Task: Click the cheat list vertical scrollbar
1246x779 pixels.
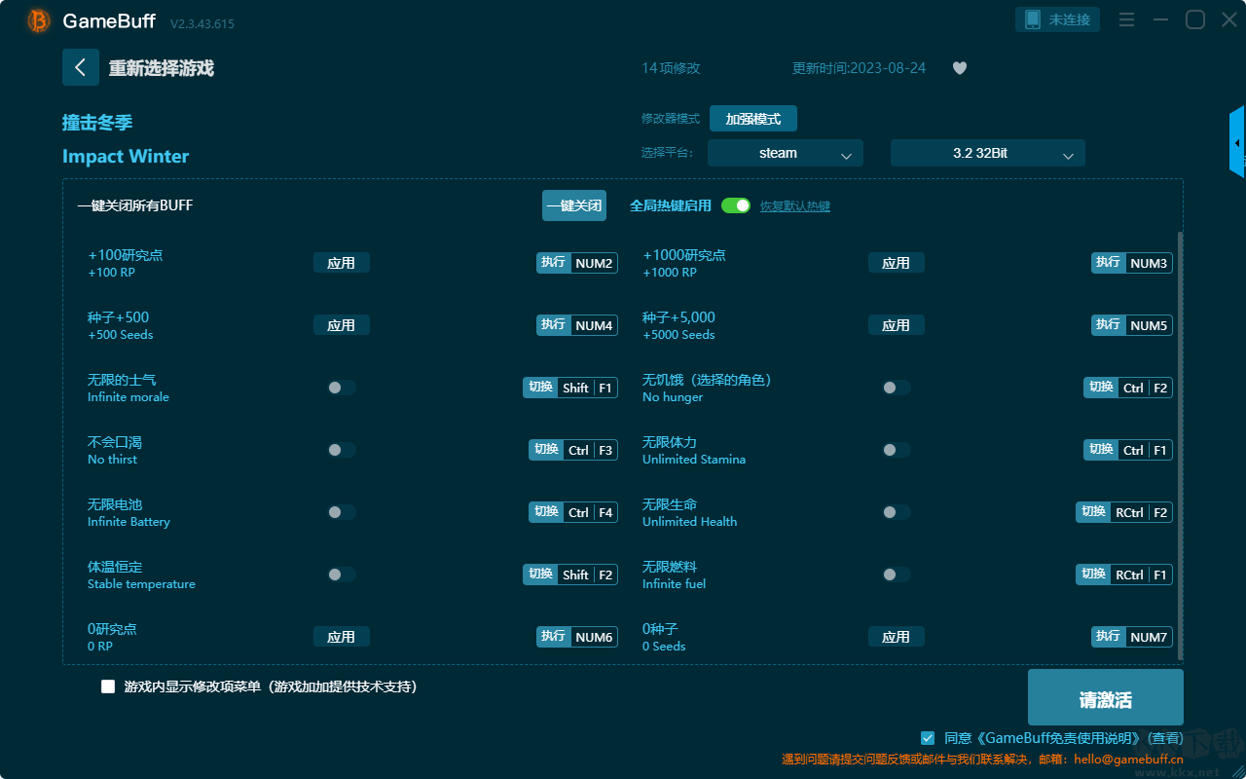Action: tap(1181, 438)
